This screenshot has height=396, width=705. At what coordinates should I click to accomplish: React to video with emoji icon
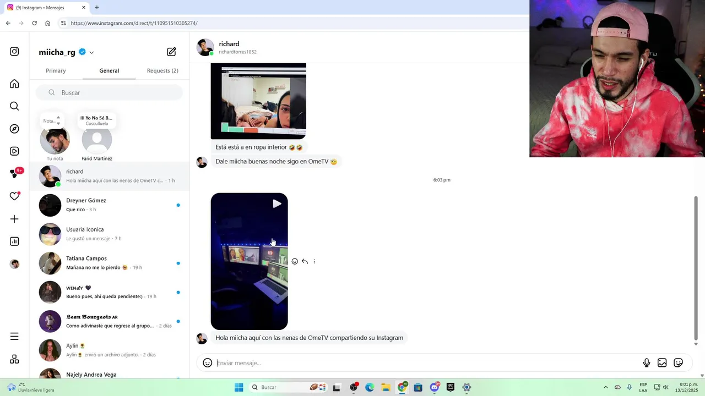pyautogui.click(x=295, y=261)
